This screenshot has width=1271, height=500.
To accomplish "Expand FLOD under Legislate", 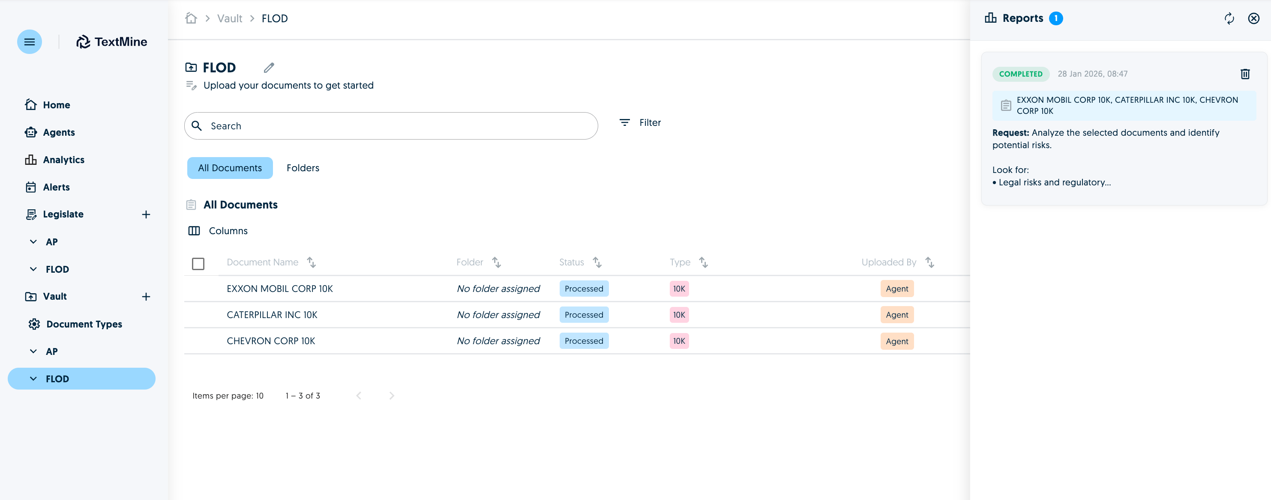I will [33, 269].
